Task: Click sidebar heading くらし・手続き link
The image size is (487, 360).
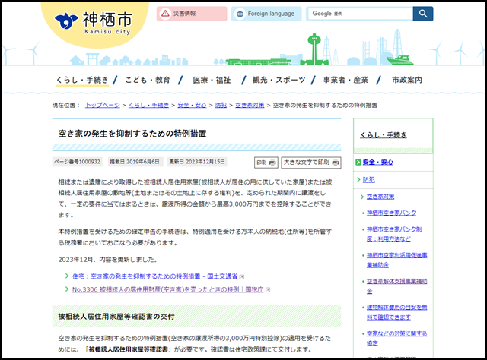Action: point(384,135)
